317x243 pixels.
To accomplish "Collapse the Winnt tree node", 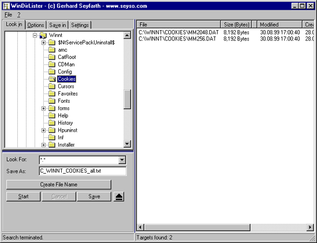I will click(35, 35).
